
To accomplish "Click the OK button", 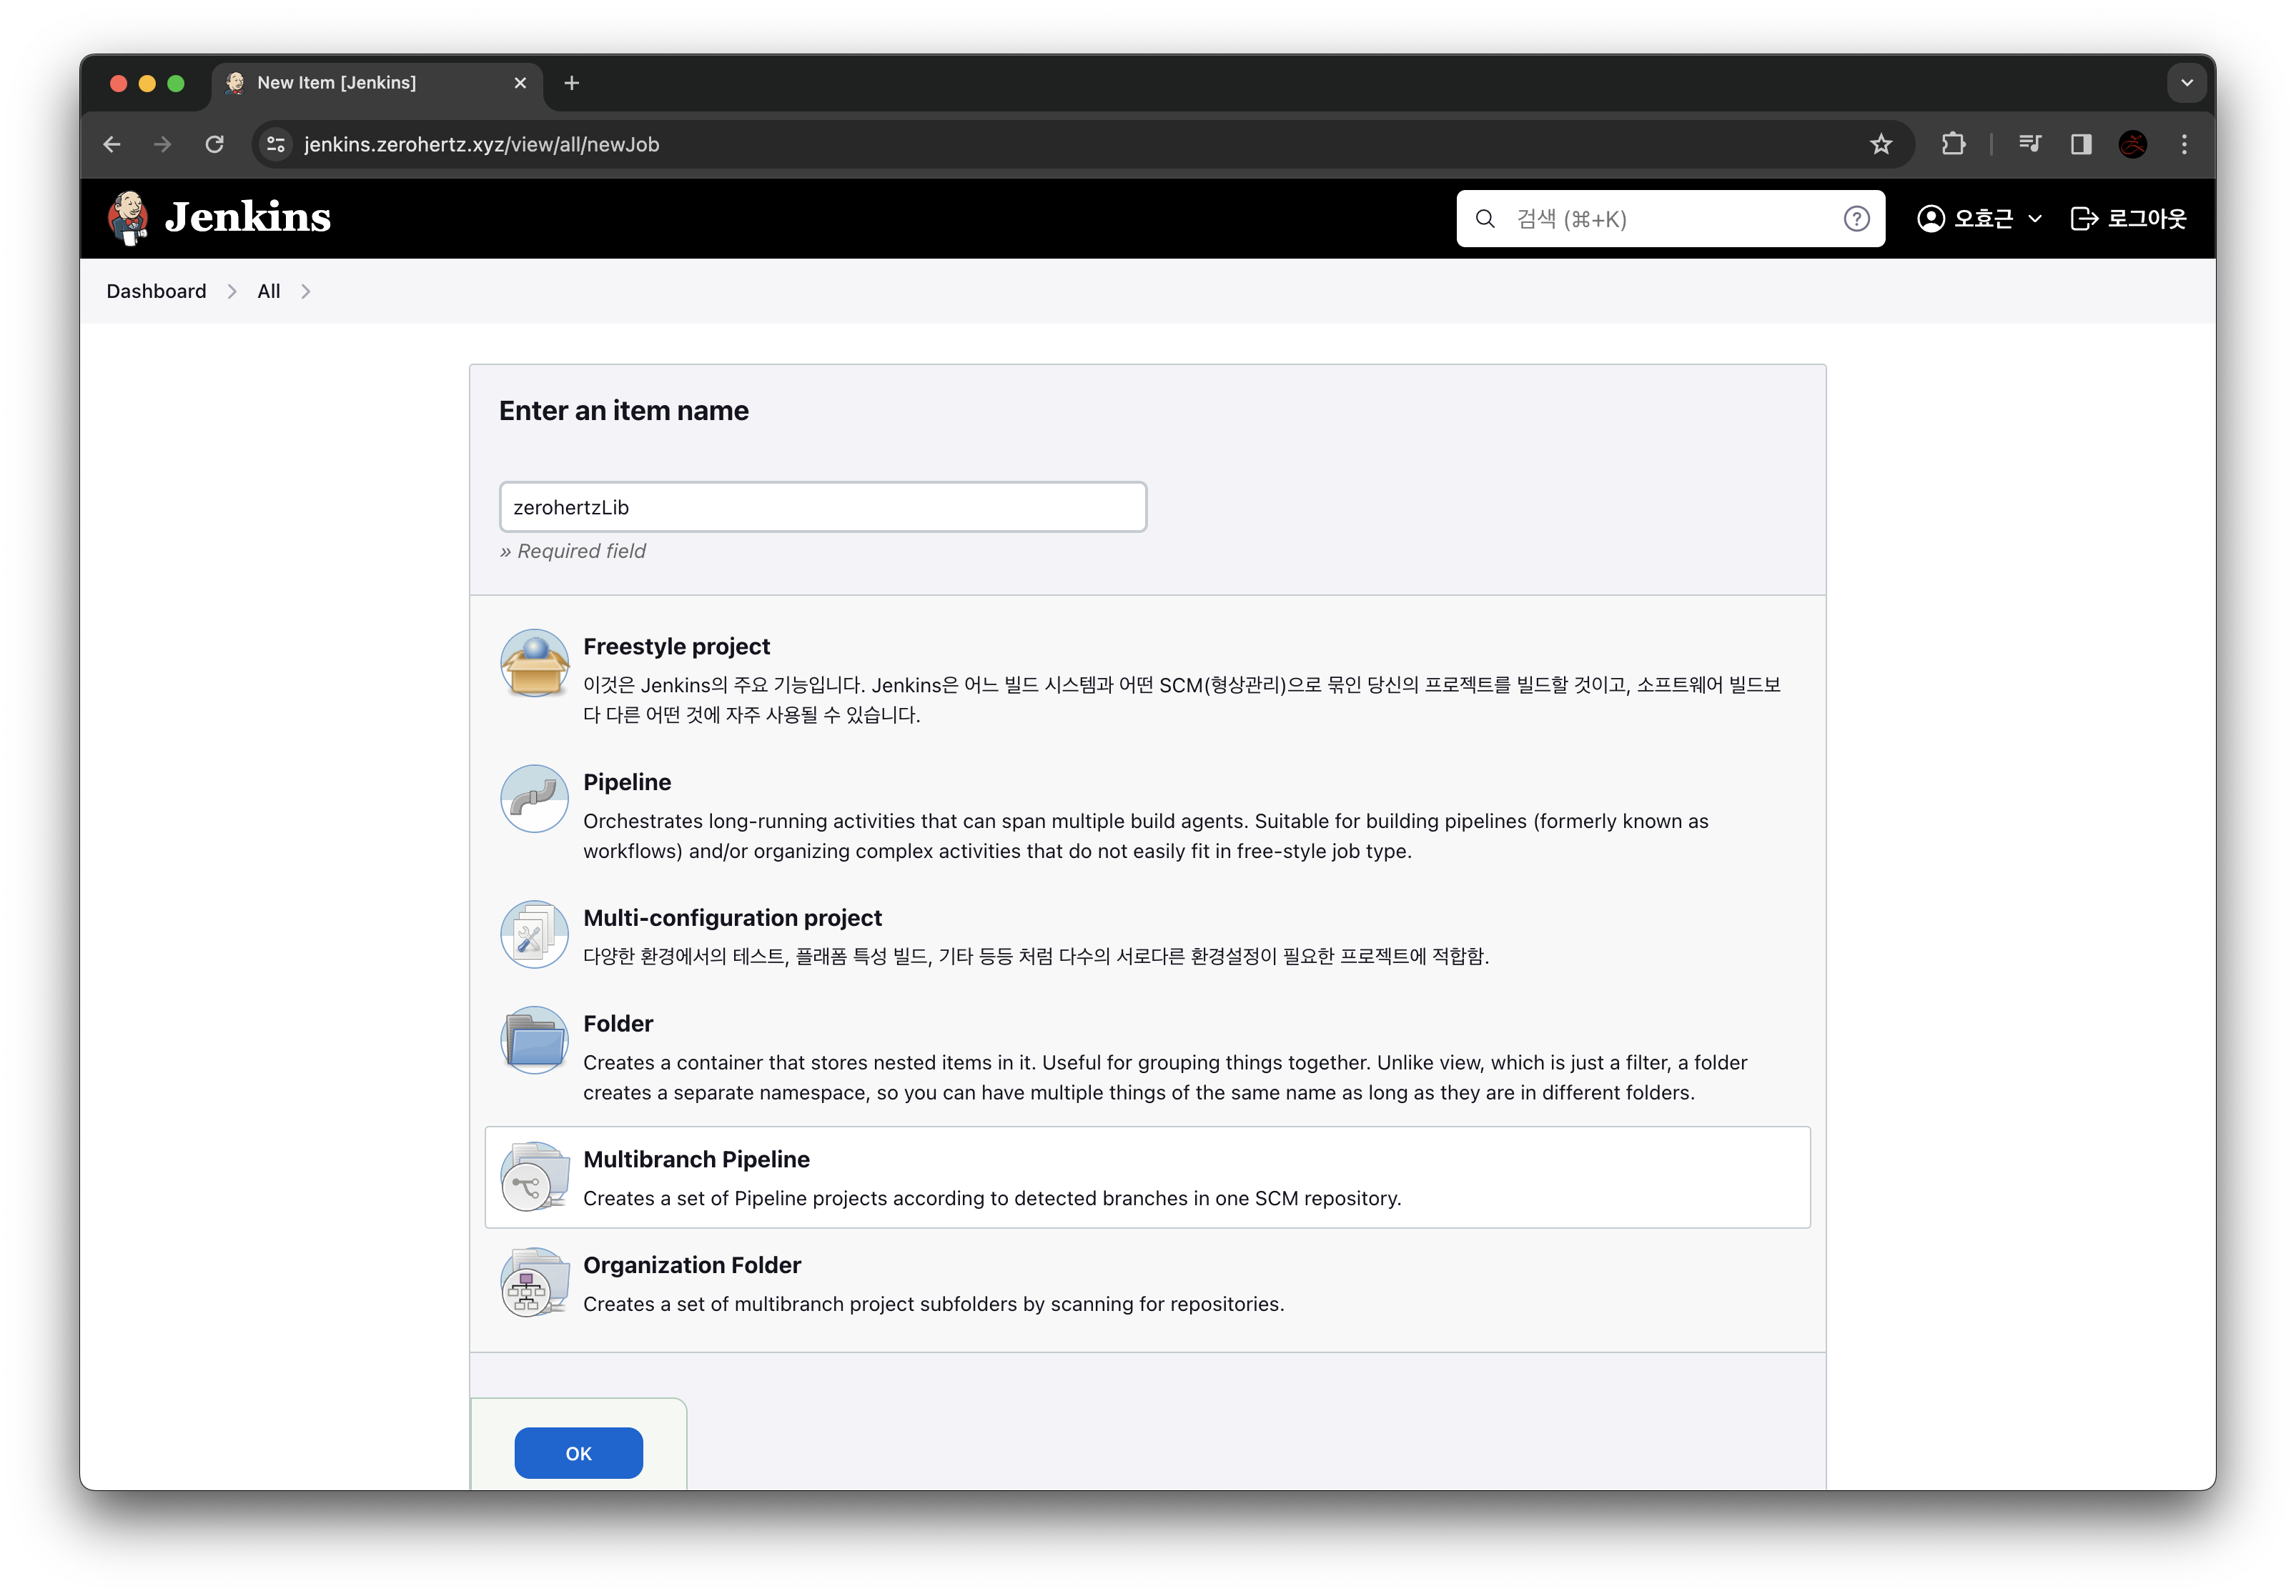I will (x=579, y=1453).
